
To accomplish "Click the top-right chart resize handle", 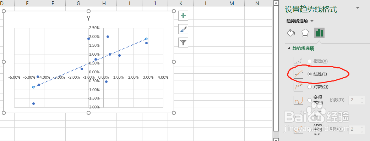I will [174, 11].
